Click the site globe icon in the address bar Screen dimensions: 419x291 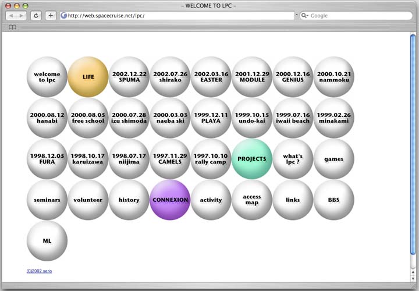coord(64,16)
